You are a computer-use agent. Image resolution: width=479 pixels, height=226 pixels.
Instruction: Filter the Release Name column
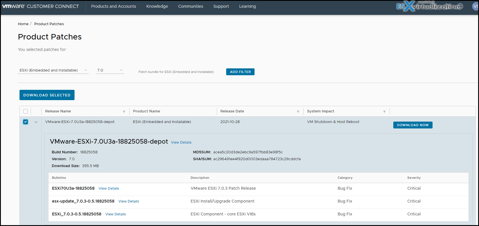click(124, 112)
